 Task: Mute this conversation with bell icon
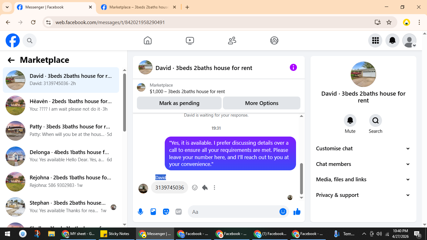(350, 120)
